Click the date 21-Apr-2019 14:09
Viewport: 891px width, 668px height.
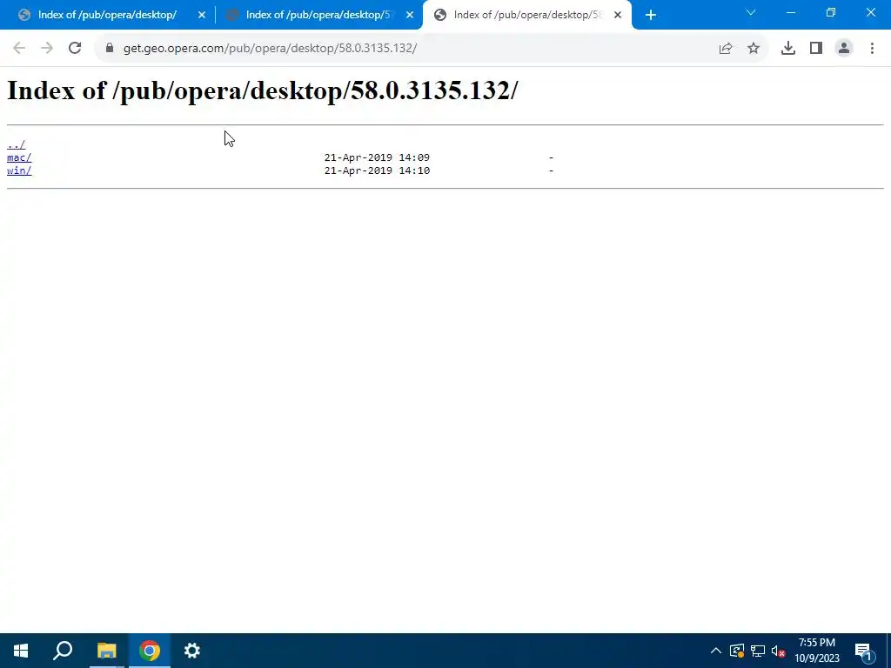point(377,157)
